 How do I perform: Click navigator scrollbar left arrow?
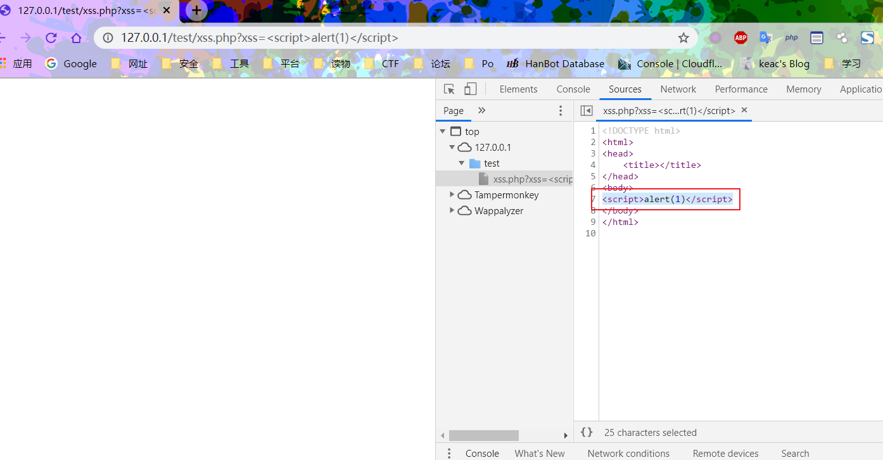(442, 436)
